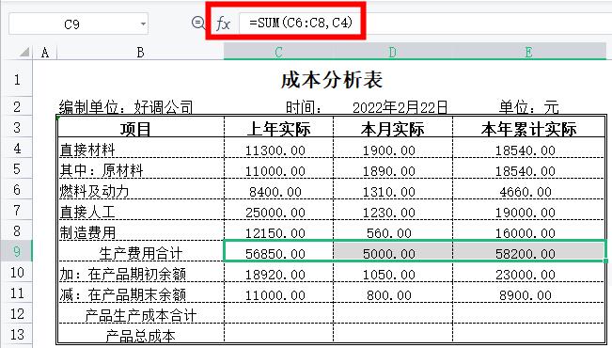The image size is (612, 348).
Task: Select row 6 header
Action: pyautogui.click(x=16, y=189)
